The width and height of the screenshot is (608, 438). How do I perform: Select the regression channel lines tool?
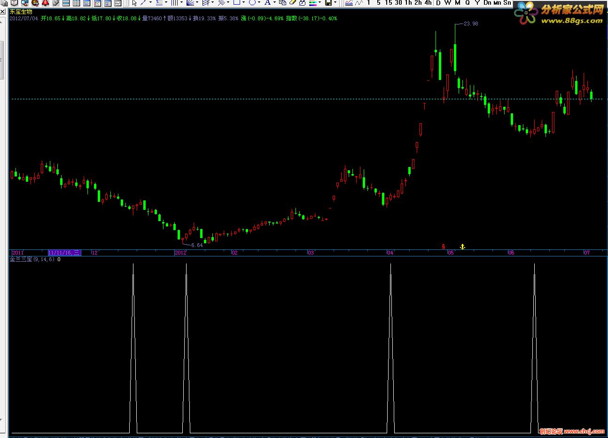[x=205, y=2]
